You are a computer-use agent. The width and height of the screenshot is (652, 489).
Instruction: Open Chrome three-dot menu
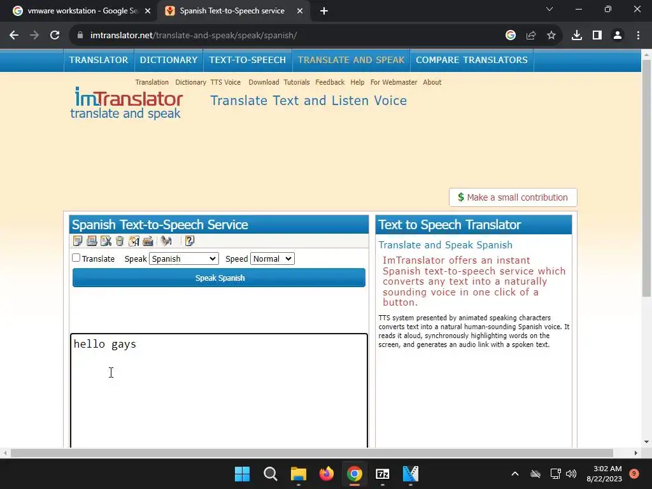(638, 36)
